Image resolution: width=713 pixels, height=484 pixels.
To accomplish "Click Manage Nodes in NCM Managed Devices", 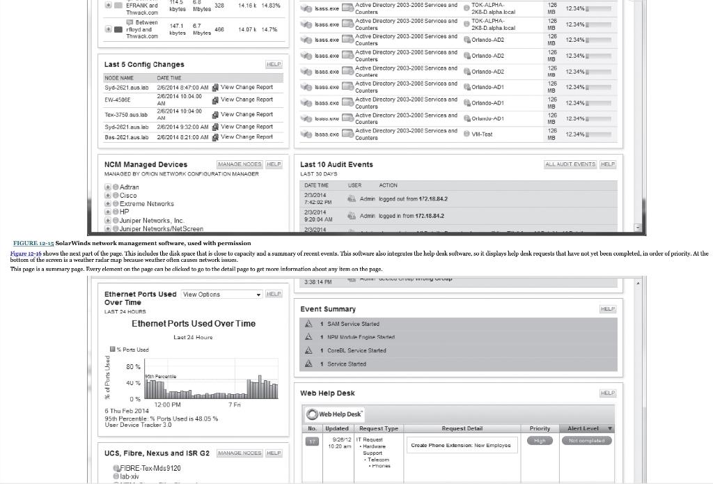I will (240, 164).
